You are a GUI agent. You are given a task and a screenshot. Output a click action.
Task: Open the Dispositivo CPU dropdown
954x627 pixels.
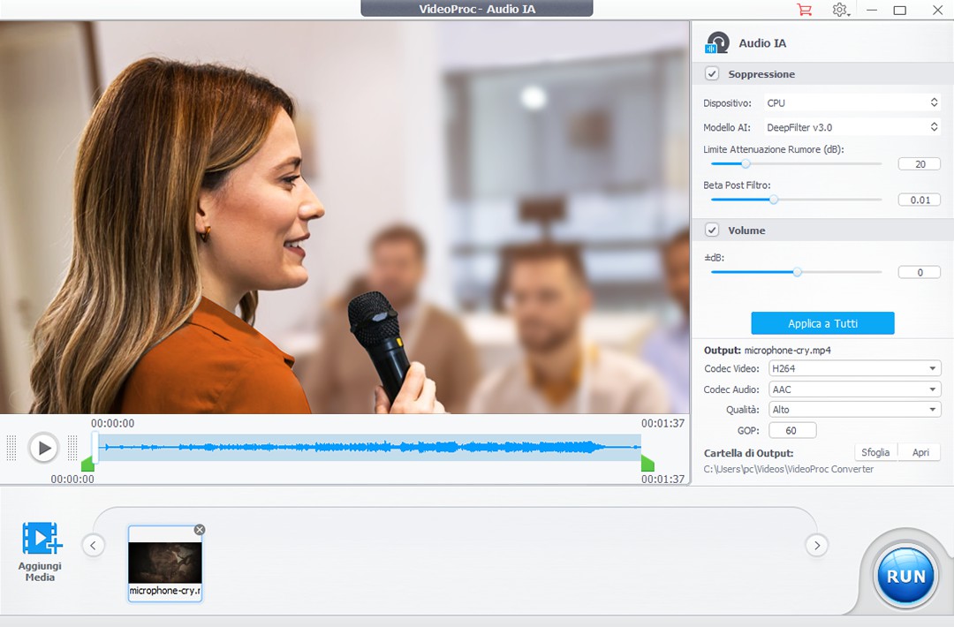(x=852, y=103)
